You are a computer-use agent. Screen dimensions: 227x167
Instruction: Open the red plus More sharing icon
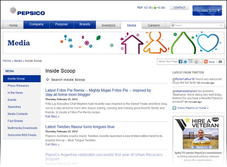[x=206, y=62]
